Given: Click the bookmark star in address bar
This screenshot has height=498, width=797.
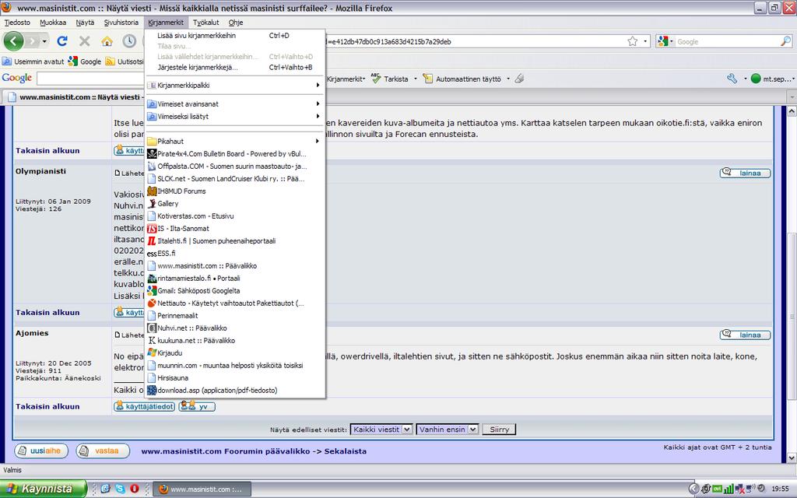Looking at the screenshot, I should (x=633, y=41).
